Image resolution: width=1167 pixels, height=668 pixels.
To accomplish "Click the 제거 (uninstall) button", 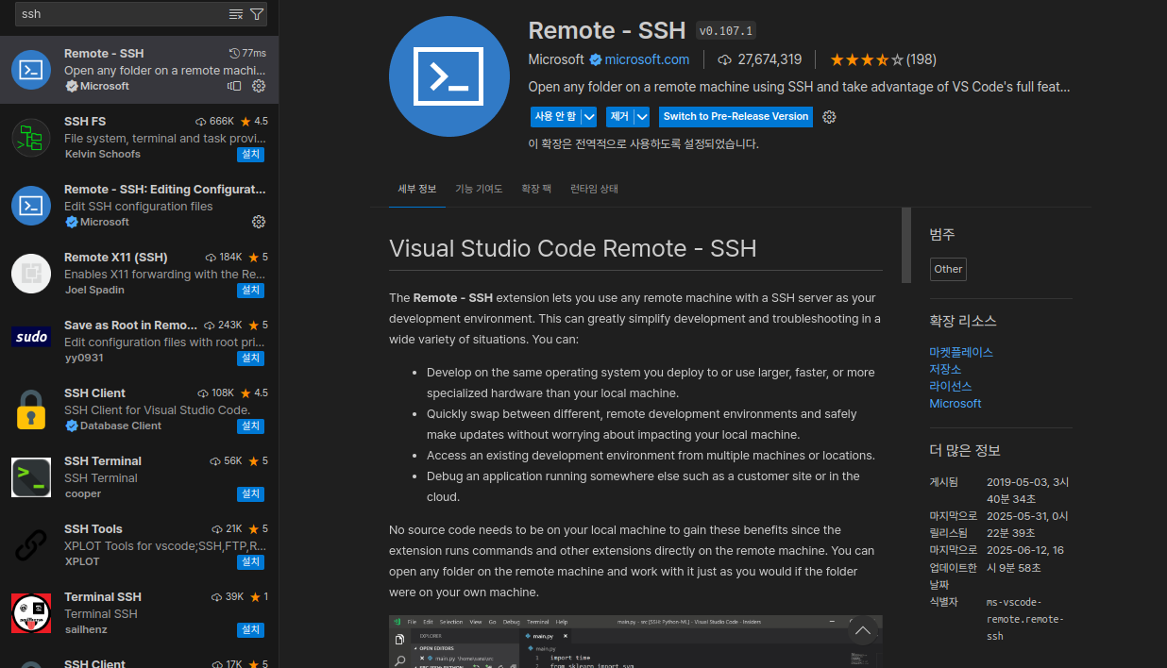I will click(619, 117).
